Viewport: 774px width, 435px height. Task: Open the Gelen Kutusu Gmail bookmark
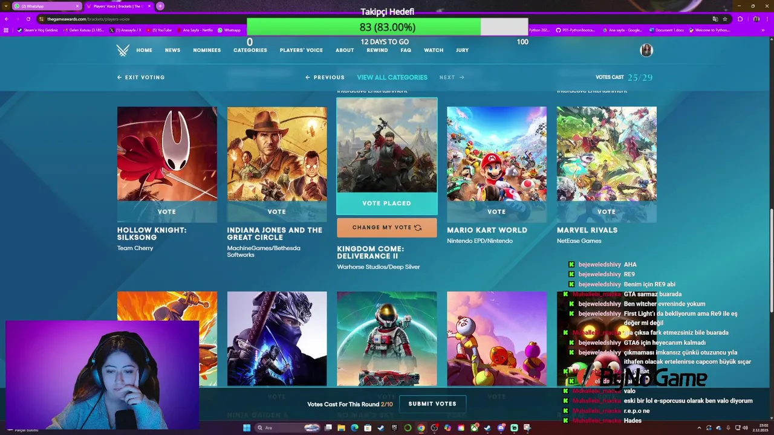pos(84,30)
